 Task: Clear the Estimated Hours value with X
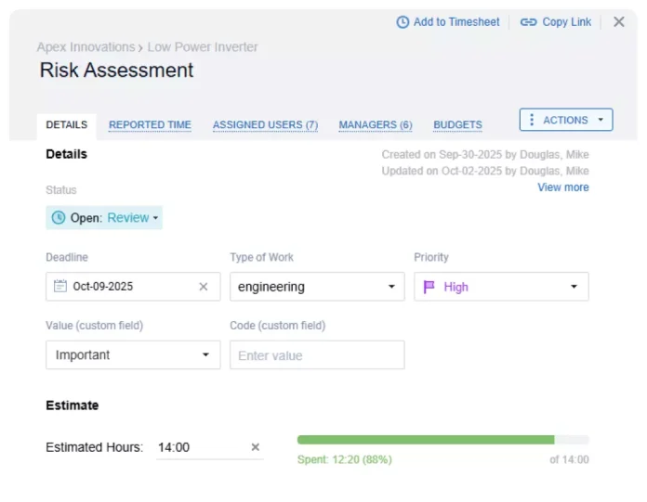(256, 447)
